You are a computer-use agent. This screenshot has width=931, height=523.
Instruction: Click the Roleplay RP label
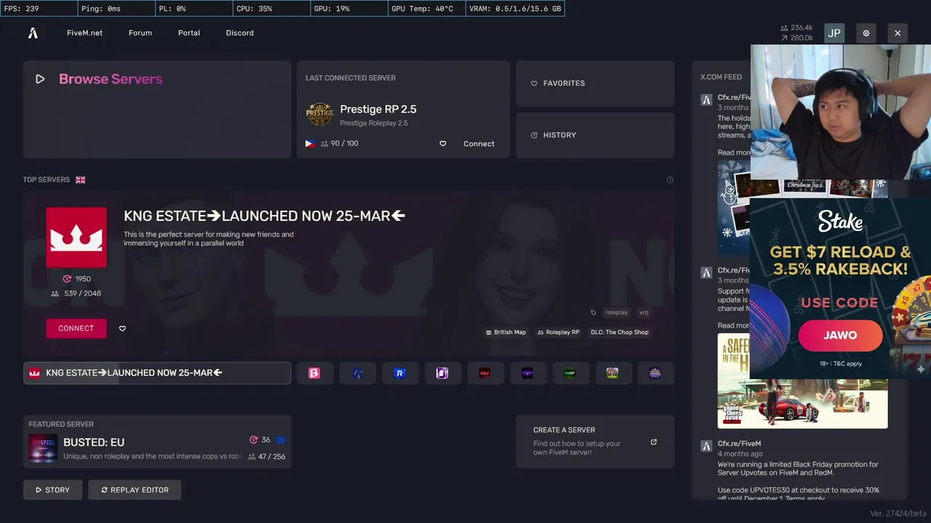(559, 332)
